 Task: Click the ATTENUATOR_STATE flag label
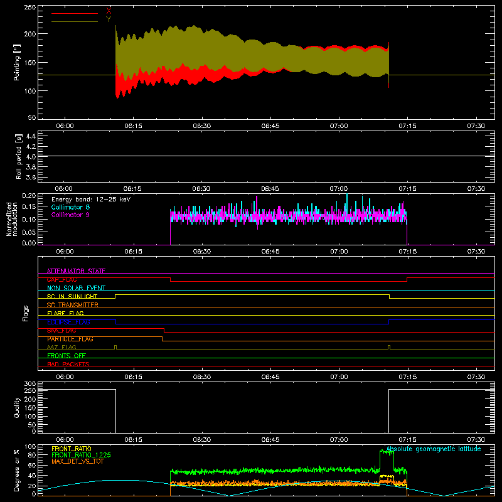pyautogui.click(x=76, y=271)
